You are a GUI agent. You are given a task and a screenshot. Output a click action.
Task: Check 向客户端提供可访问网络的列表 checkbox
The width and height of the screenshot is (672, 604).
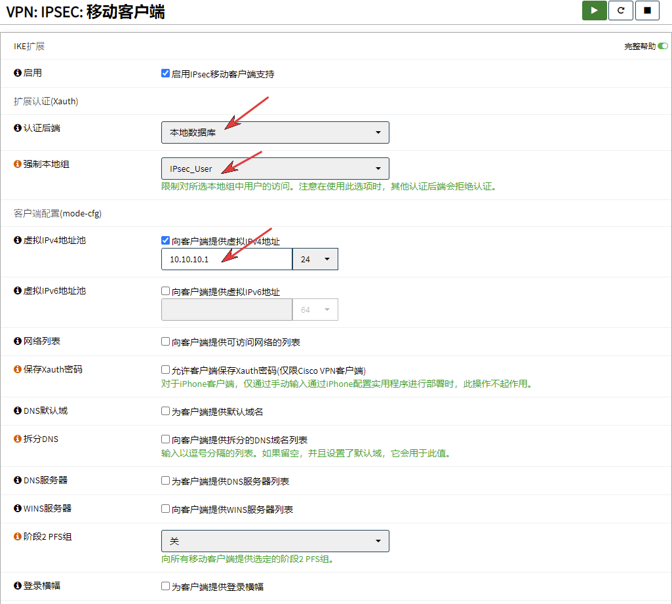coord(166,342)
